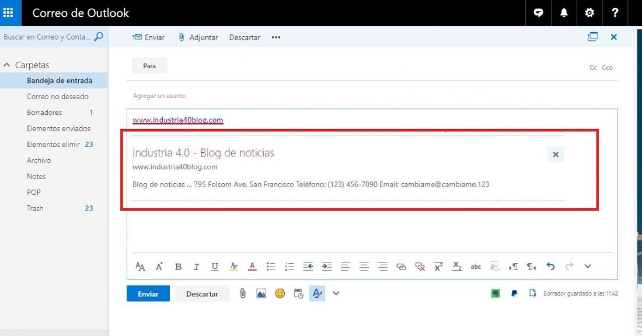Insert a bulleted list

pos(271,267)
